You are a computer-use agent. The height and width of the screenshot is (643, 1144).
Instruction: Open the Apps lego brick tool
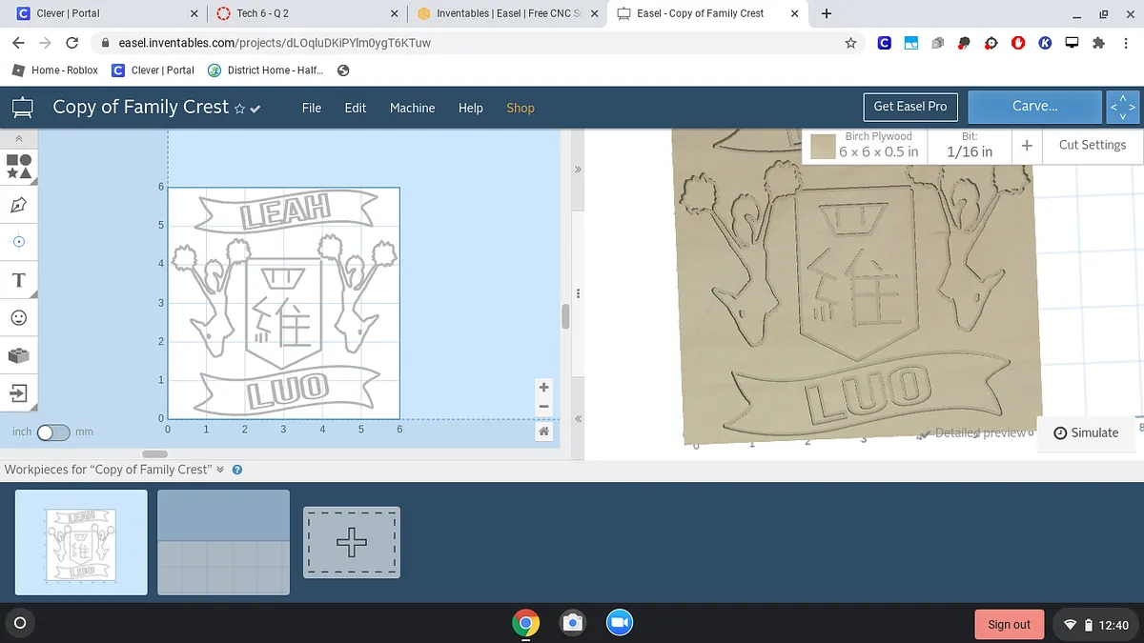(19, 355)
